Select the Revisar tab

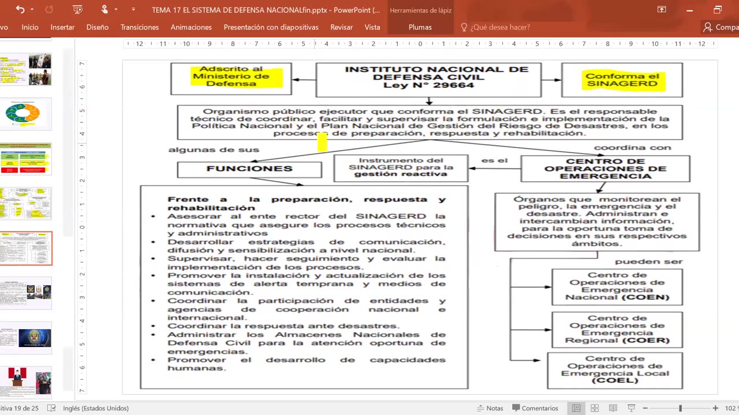[342, 27]
